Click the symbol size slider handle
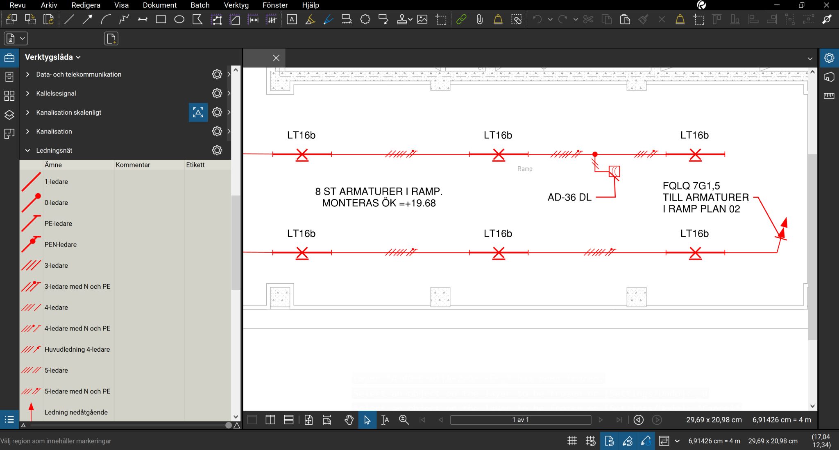Image resolution: width=839 pixels, height=450 pixels. (228, 425)
